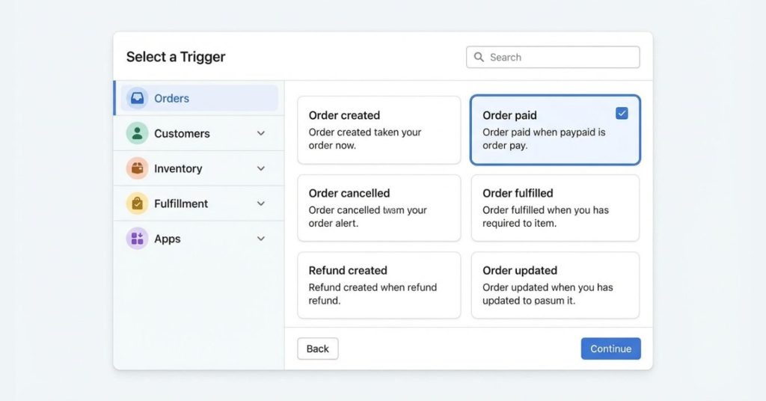Choose the Order created trigger card
Screen dimensions: 766x401
[379, 130]
